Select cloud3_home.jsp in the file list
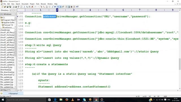Viewport: 181px width, 102px height. (7, 60)
